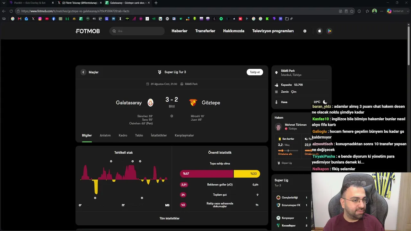Open the Instagram bookmark icon
The width and height of the screenshot is (411, 231).
click(40, 19)
